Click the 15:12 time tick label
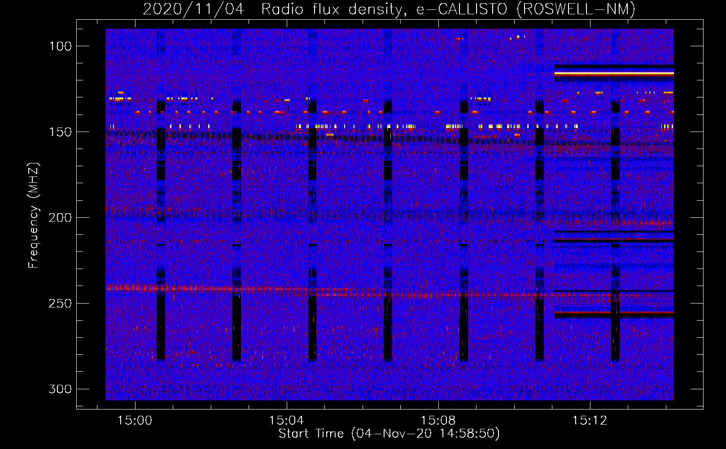Image resolution: width=726 pixels, height=449 pixels. [590, 421]
